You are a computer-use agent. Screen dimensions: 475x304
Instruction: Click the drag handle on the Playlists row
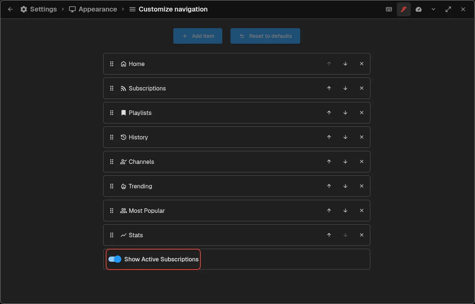[x=112, y=113]
